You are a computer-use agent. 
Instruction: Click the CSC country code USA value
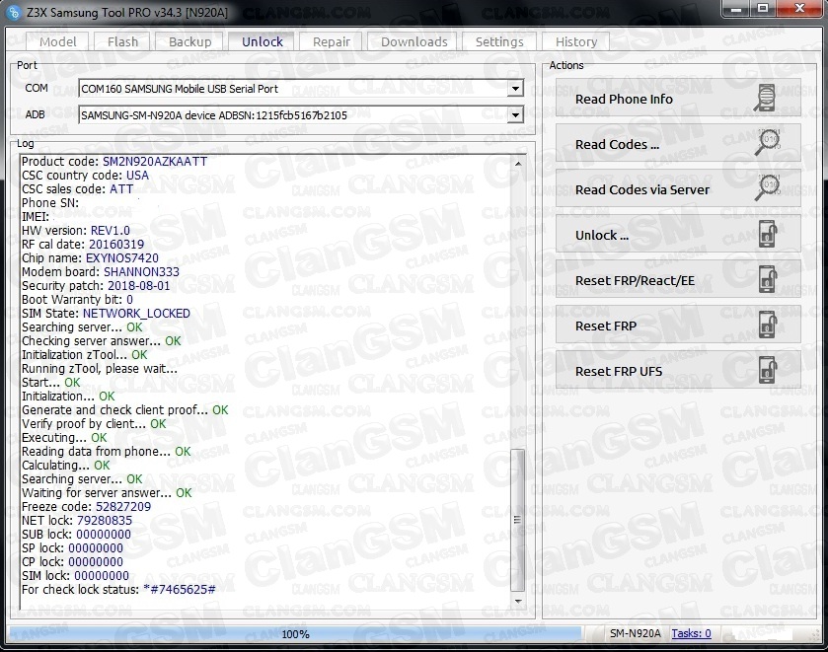click(137, 176)
